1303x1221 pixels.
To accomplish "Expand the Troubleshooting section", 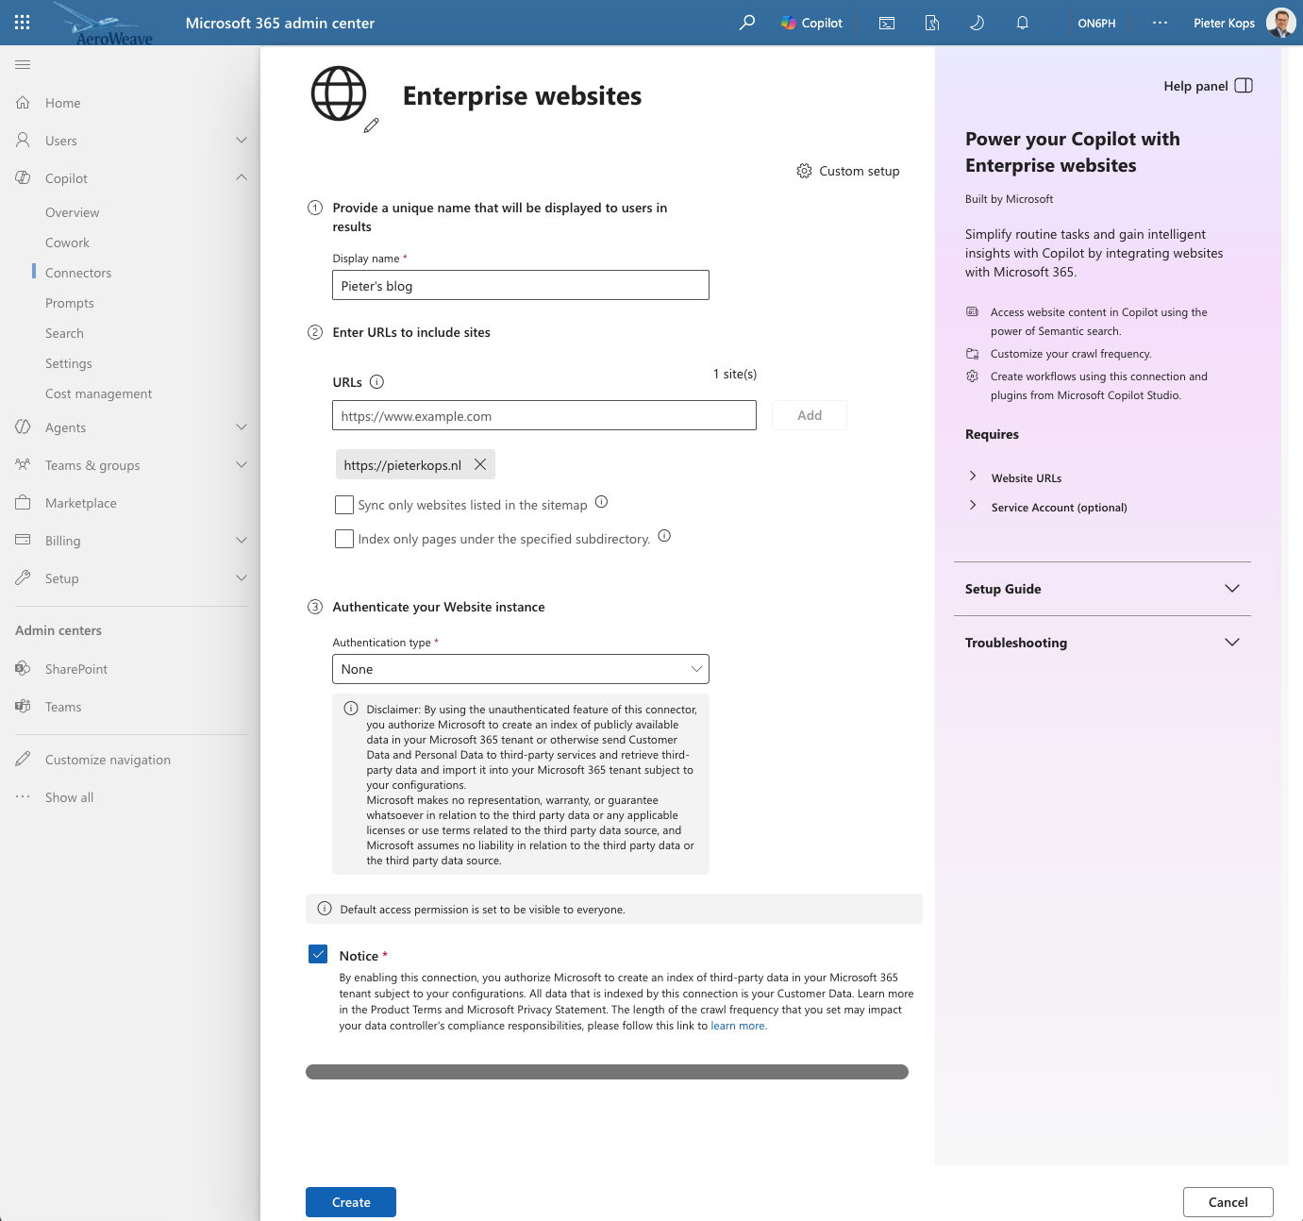I will coord(1102,643).
